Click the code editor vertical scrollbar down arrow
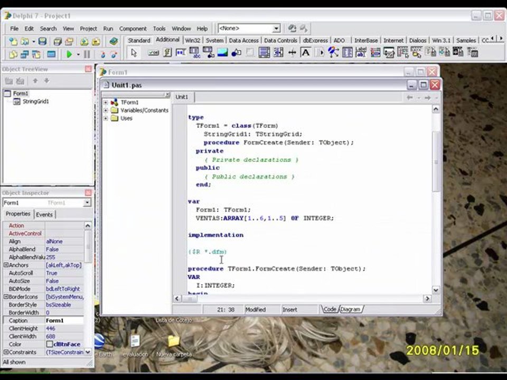Screen dimensions: 507x380 pyautogui.click(x=436, y=290)
